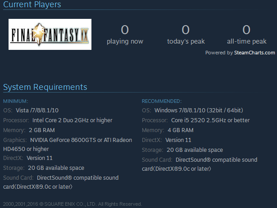Select minimum 'DirectSound® compatible sound' text
This screenshot has width=277, height=208.
point(78,178)
